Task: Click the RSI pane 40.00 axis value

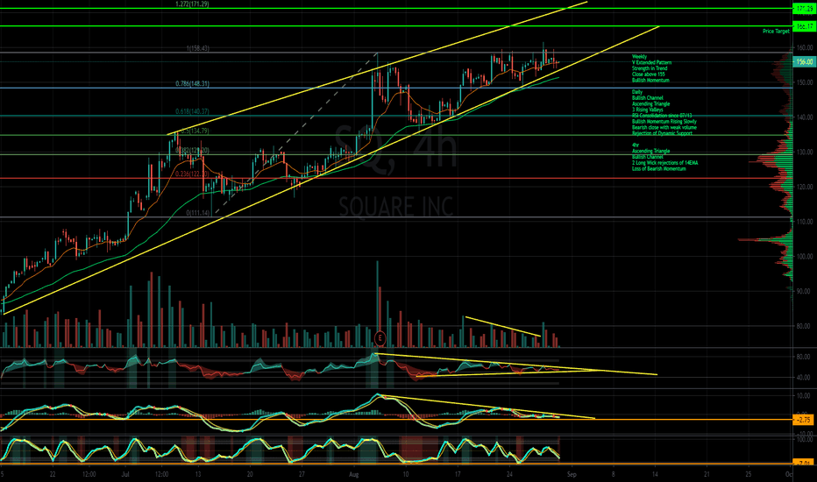Action: (x=805, y=378)
